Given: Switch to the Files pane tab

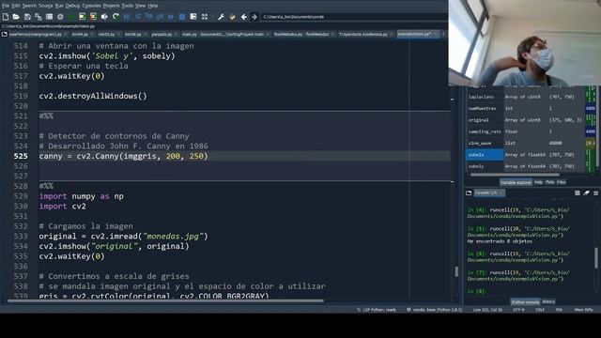Looking at the screenshot, I should [x=562, y=182].
